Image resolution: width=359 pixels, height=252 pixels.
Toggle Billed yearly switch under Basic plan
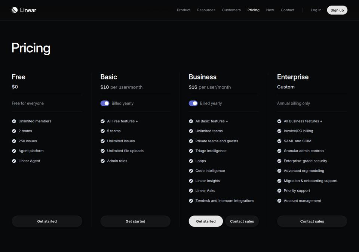(x=105, y=103)
